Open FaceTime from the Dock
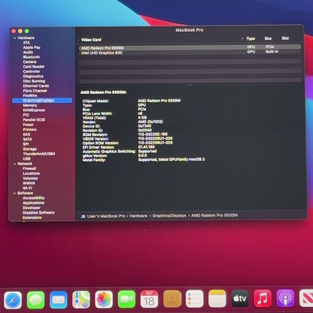 [126, 299]
